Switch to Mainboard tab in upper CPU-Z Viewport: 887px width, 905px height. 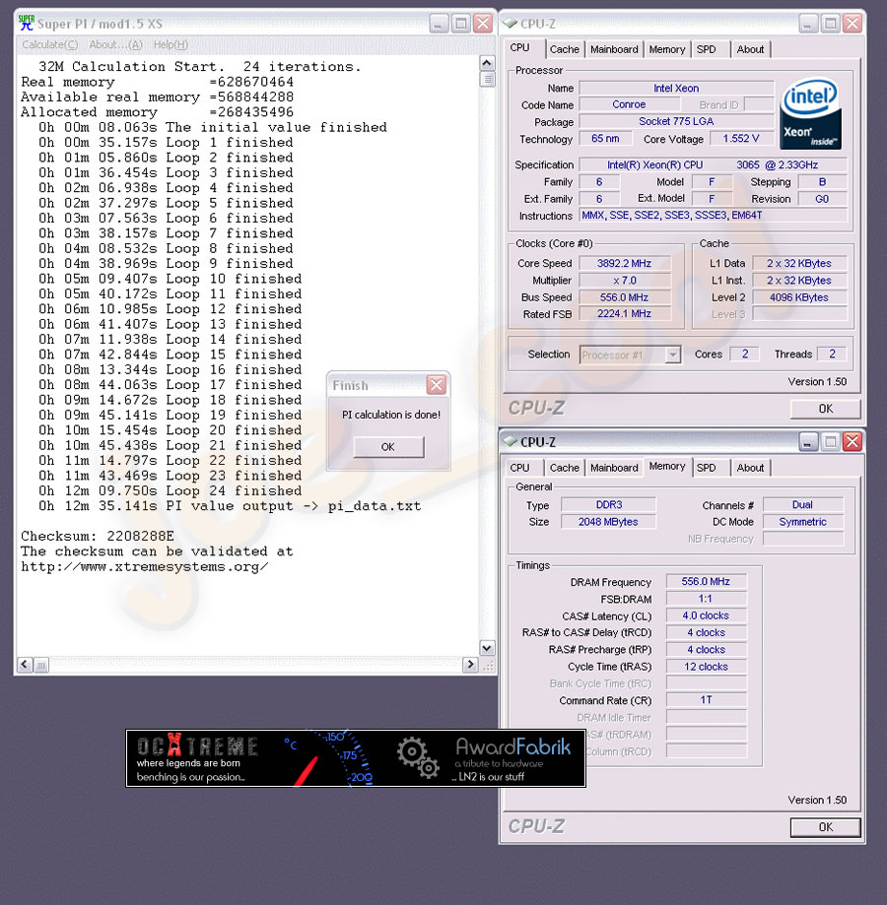pyautogui.click(x=614, y=49)
